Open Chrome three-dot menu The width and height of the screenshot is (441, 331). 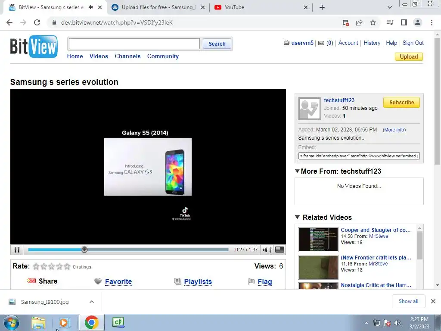click(x=432, y=22)
